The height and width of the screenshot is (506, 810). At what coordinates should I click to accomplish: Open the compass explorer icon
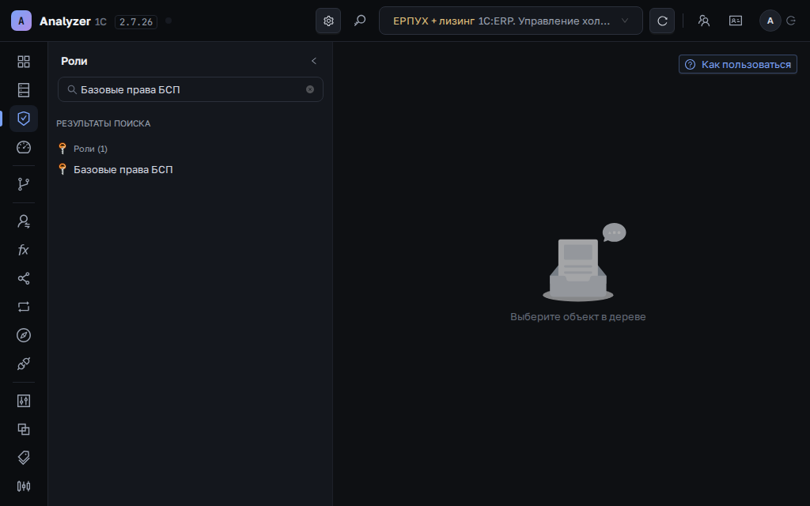(23, 335)
